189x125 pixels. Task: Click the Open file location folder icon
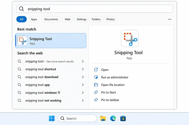tap(96, 85)
